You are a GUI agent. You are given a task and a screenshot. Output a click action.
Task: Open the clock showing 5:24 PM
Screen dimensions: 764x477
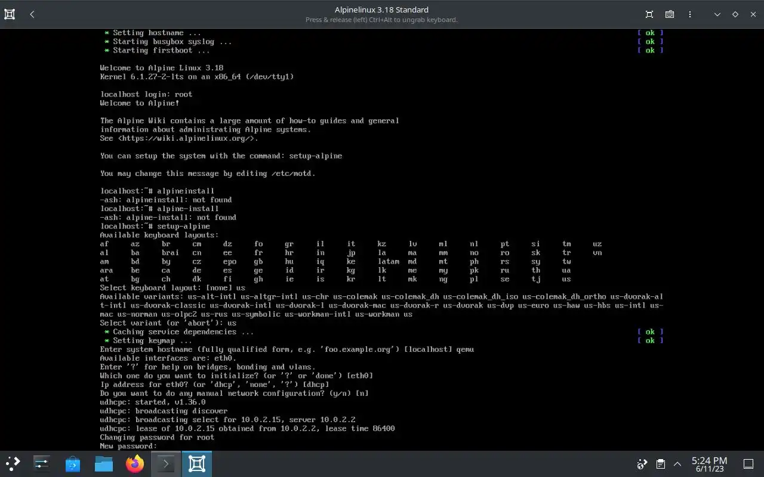(709, 464)
